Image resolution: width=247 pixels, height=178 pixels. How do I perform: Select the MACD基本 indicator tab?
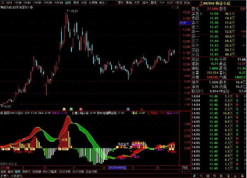[49, 171]
